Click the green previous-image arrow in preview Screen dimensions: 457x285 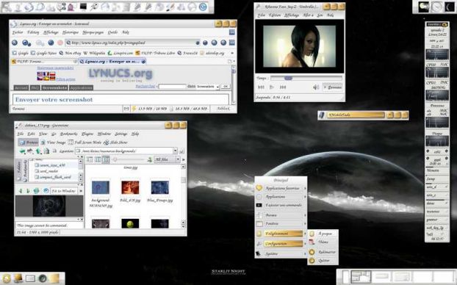[21, 191]
